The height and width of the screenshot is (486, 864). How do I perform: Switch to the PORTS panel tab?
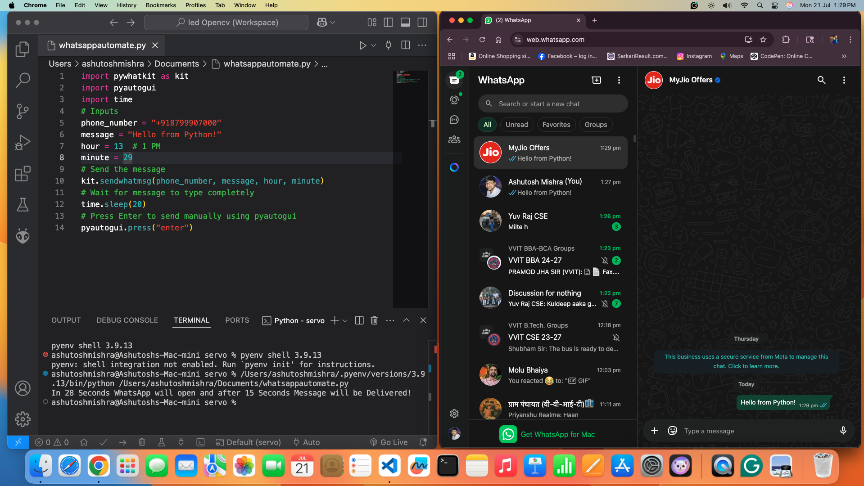[x=237, y=320]
